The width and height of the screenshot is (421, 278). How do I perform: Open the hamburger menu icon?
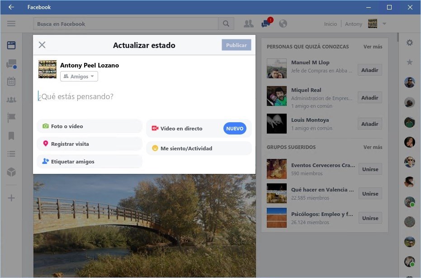pyautogui.click(x=11, y=24)
